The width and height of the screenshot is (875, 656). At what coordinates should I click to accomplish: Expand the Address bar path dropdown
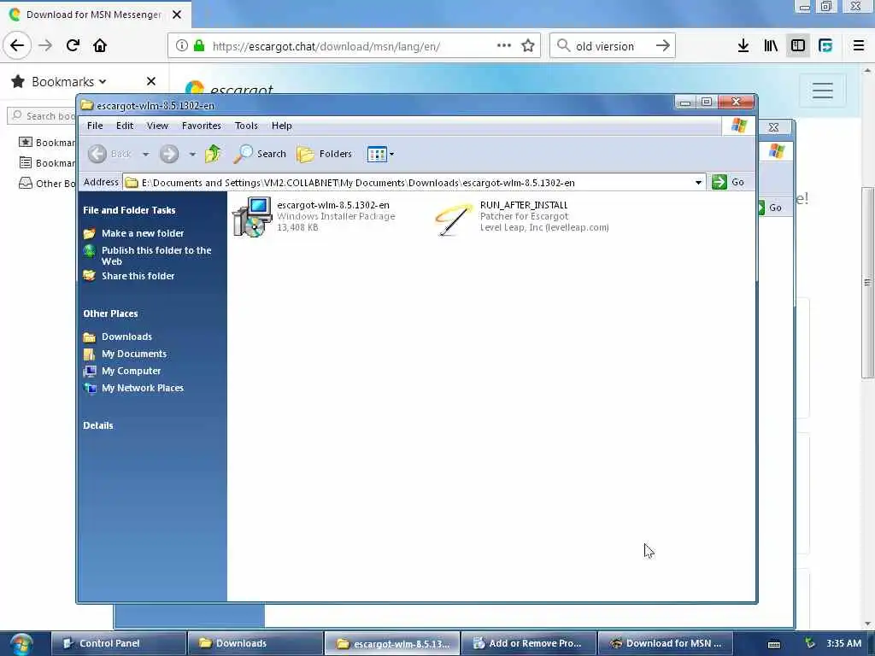click(698, 183)
